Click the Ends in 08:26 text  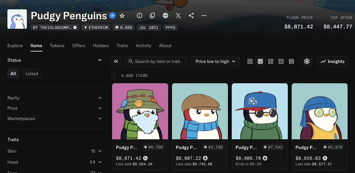[248, 164]
